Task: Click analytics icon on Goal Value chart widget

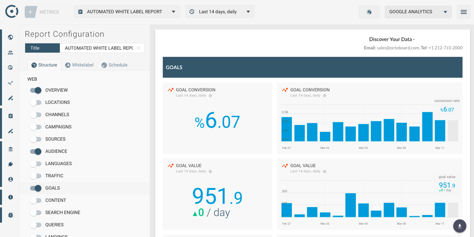Action: point(285,166)
